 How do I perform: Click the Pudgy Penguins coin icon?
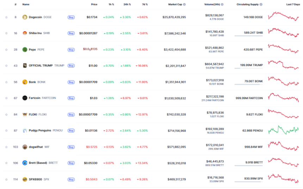[x=25, y=130]
